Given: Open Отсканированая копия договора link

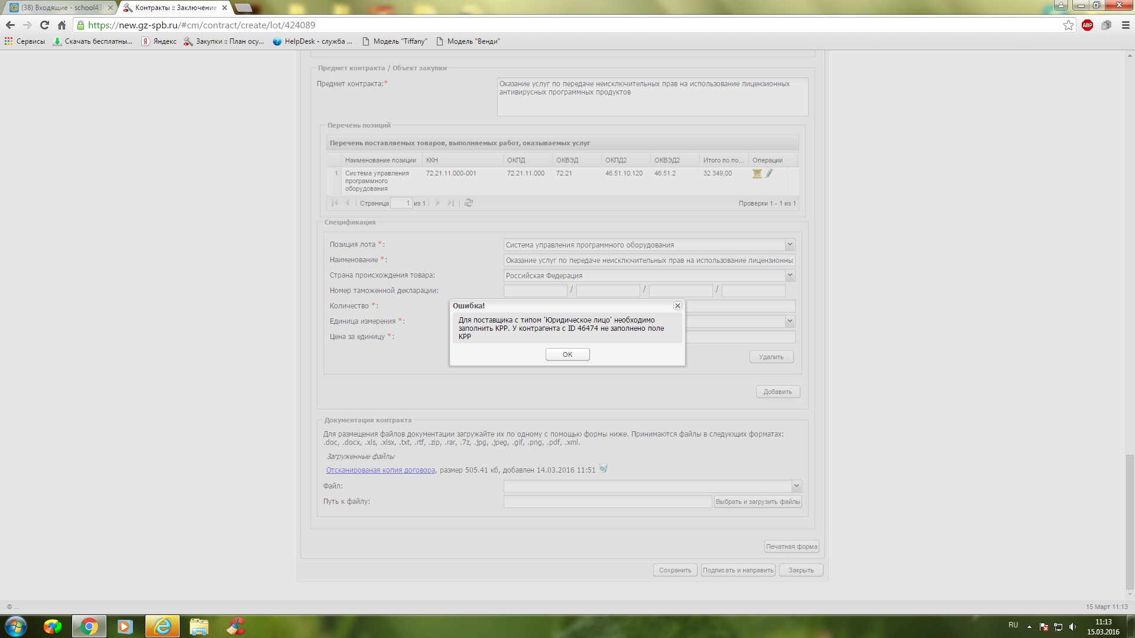Looking at the screenshot, I should pyautogui.click(x=381, y=470).
